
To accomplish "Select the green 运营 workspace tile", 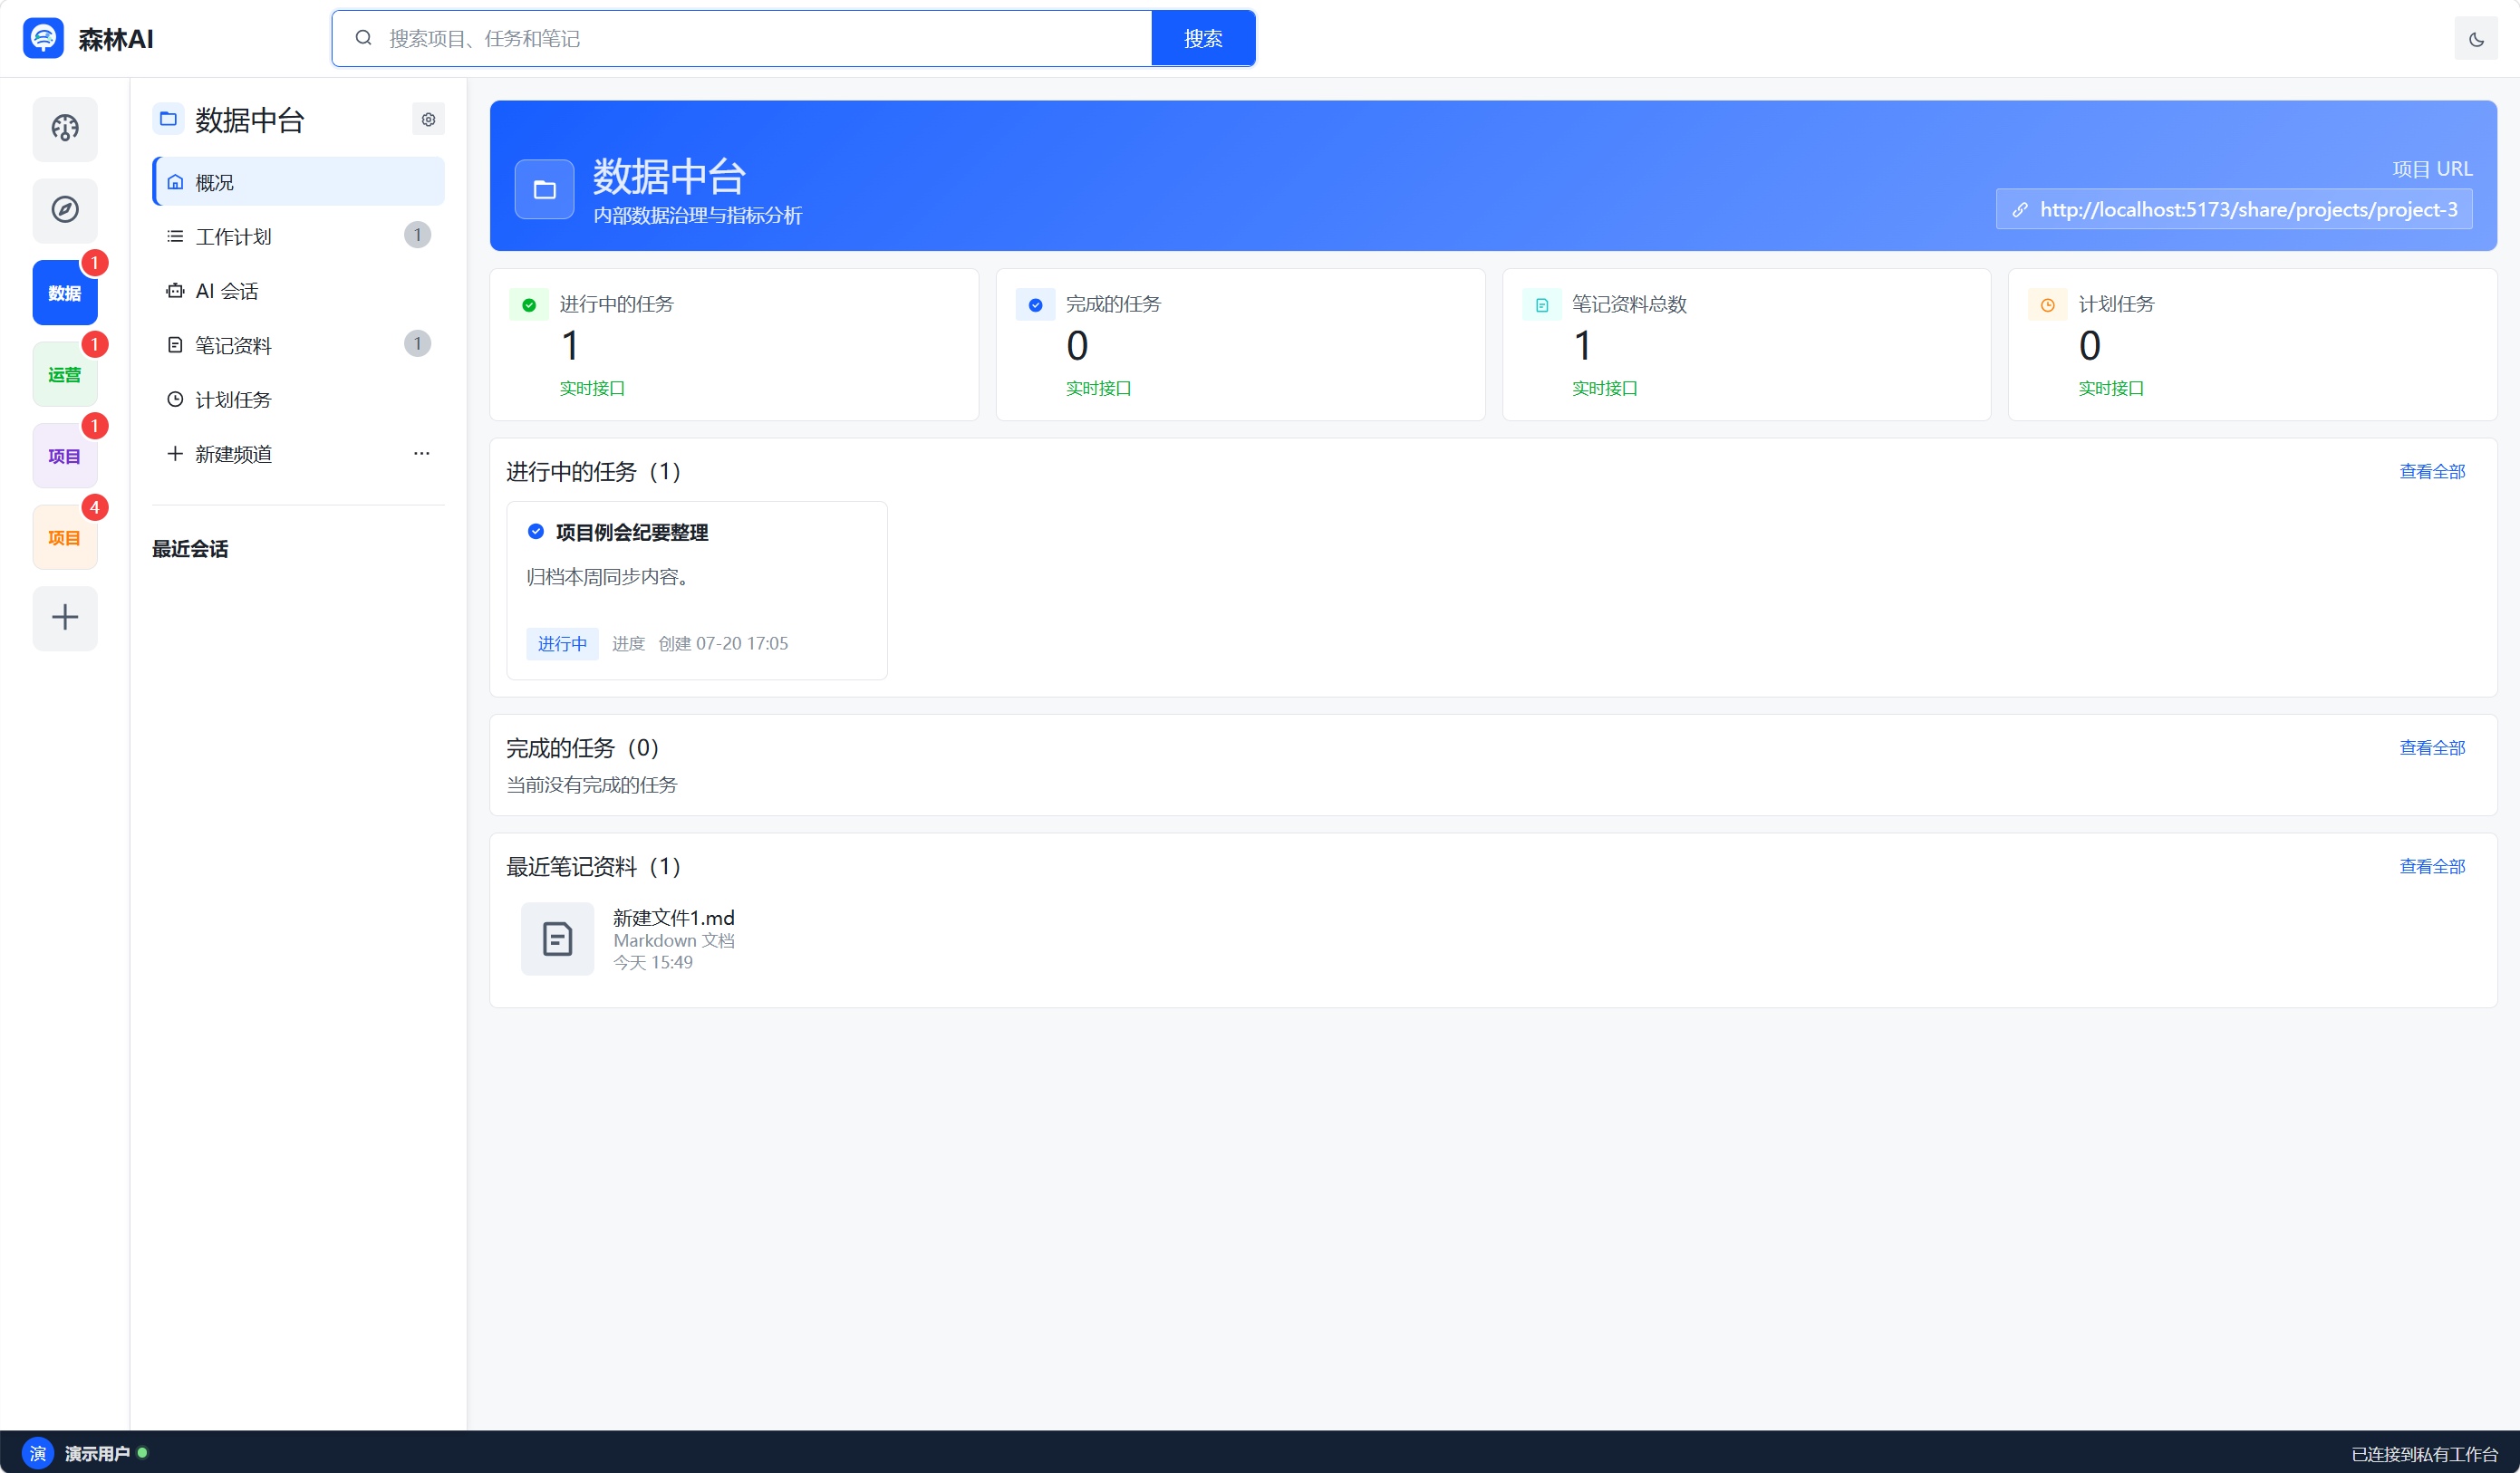I will 65,374.
